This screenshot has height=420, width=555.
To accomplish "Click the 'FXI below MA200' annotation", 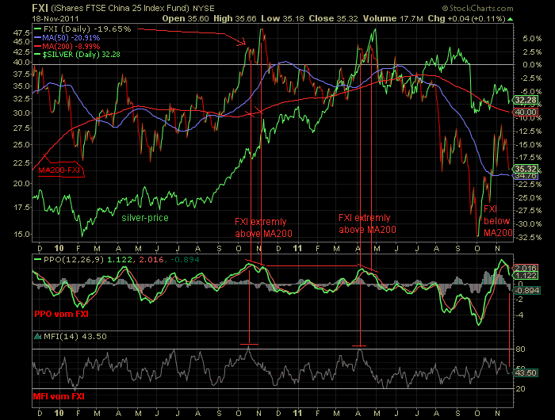I will [x=497, y=220].
